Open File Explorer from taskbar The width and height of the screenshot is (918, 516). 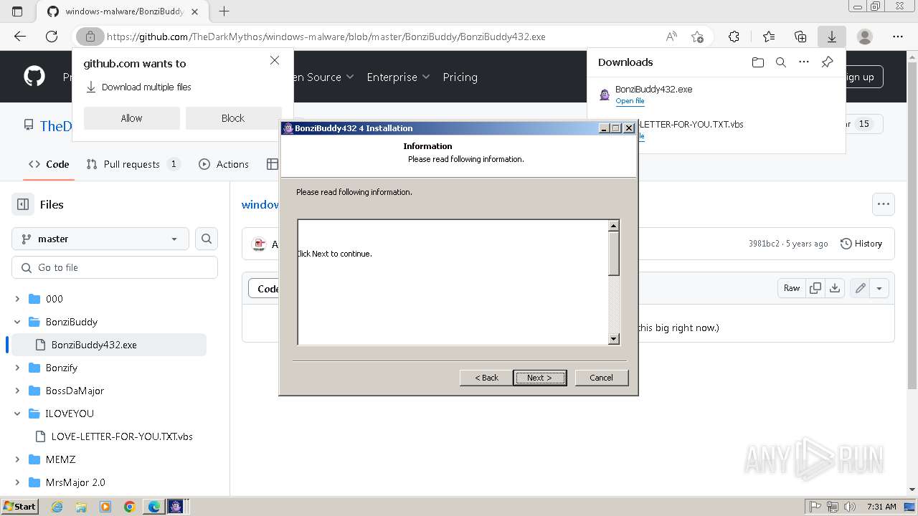pyautogui.click(x=81, y=506)
